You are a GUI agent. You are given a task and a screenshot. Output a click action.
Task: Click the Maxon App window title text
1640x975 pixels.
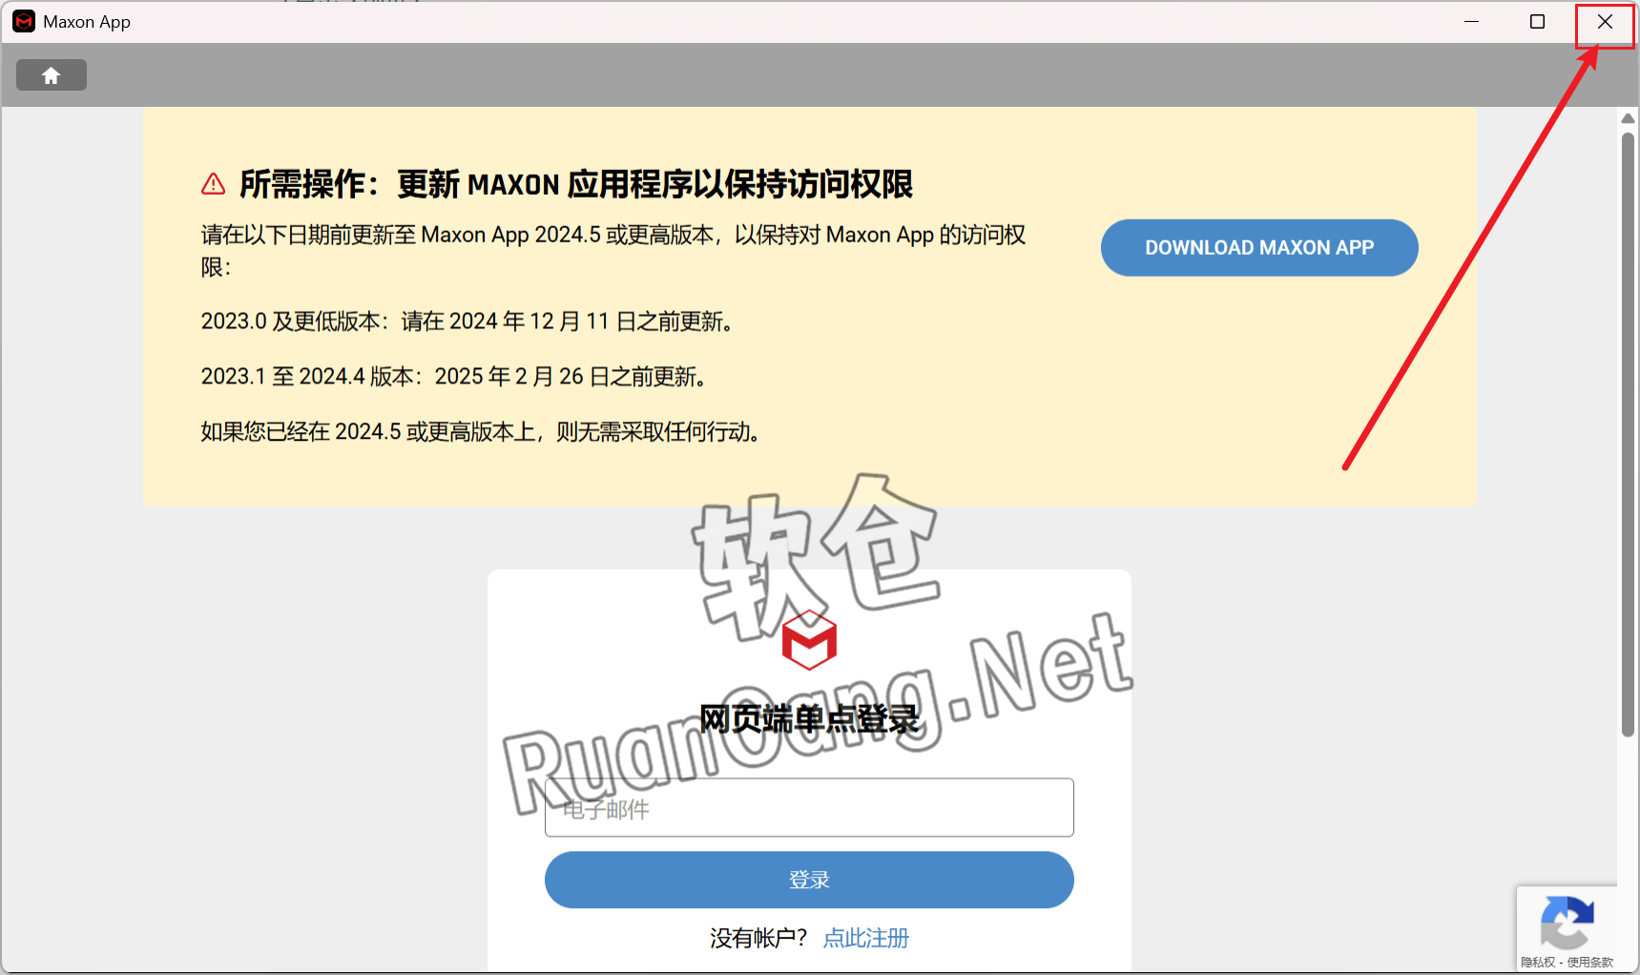[x=87, y=22]
